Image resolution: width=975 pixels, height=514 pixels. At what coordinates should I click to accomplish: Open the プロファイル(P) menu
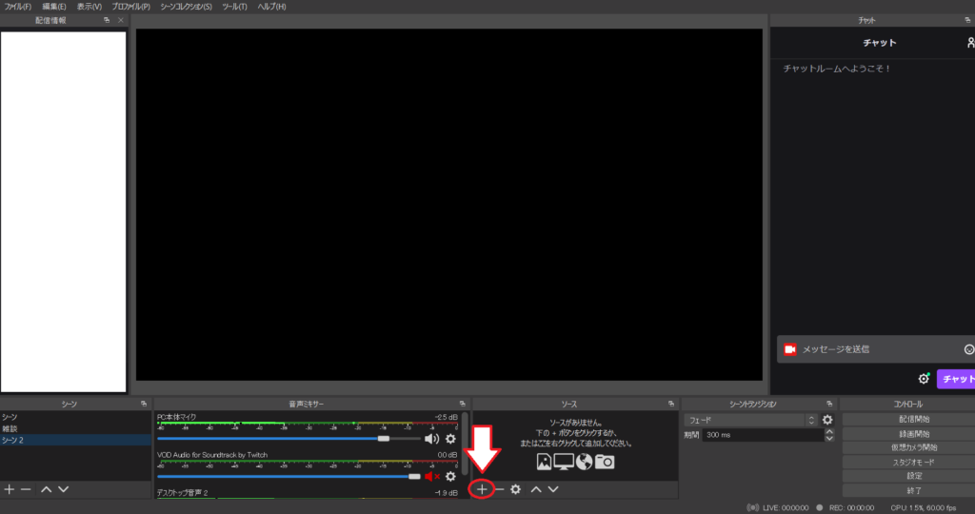point(130,7)
